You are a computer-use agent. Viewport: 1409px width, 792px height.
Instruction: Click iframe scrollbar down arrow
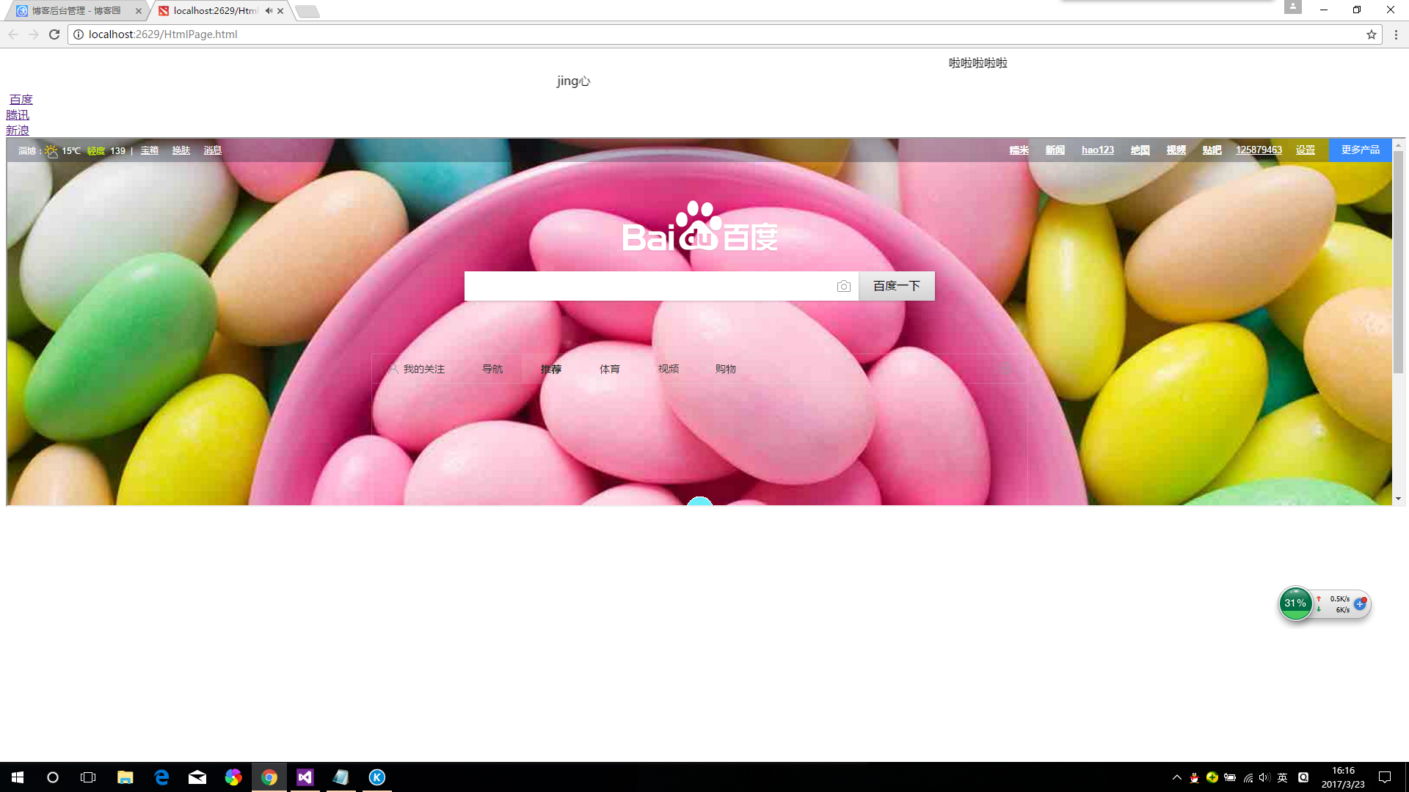1399,499
